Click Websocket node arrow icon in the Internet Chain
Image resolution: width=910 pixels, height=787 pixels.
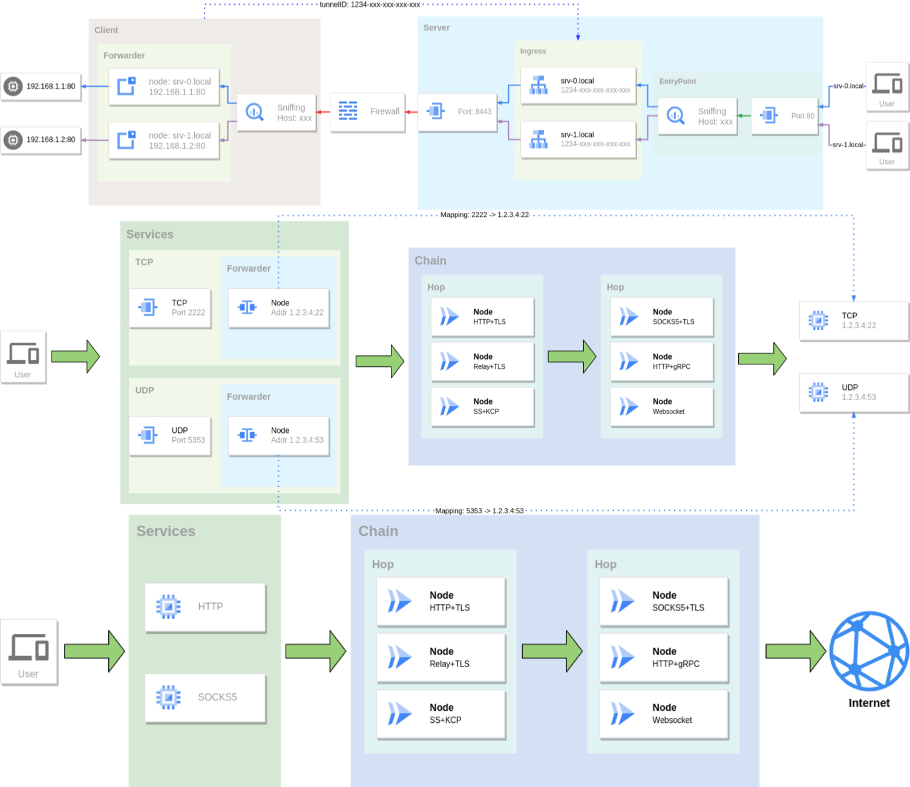point(623,714)
